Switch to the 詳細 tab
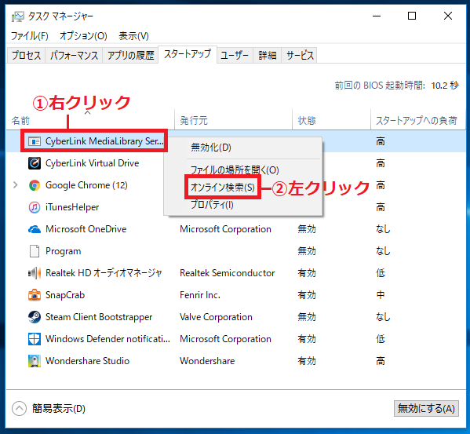The image size is (470, 434). (x=267, y=56)
